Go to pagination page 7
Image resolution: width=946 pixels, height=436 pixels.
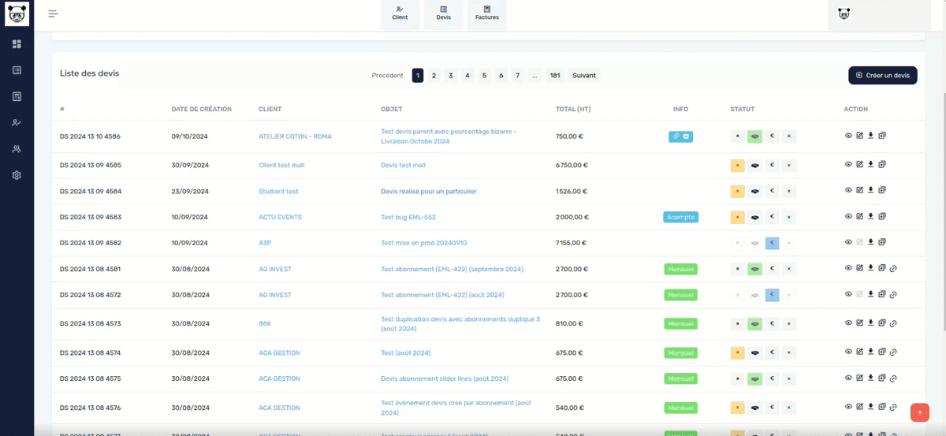(517, 75)
